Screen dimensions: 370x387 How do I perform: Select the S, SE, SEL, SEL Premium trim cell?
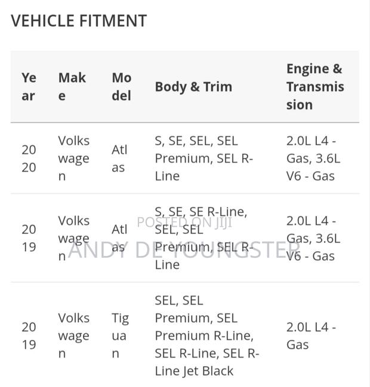point(204,159)
